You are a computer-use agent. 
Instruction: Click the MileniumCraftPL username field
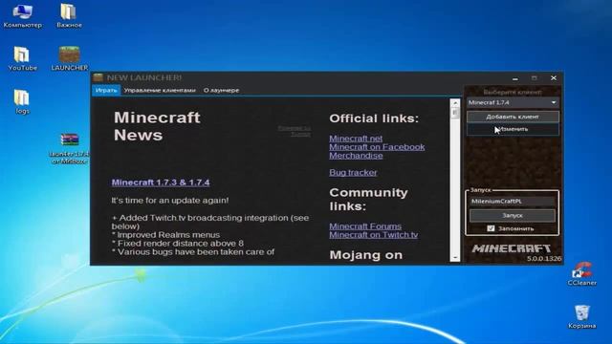click(x=513, y=202)
